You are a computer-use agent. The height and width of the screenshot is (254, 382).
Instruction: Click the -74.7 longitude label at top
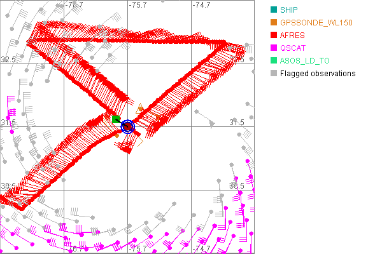[201, 5]
